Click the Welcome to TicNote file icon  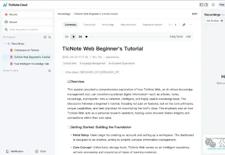tap(11, 50)
